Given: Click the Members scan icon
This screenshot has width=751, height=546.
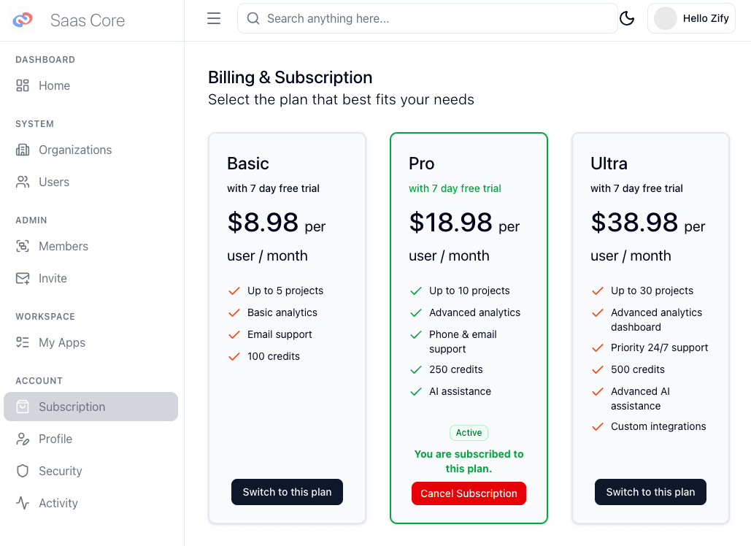Looking at the screenshot, I should (x=23, y=246).
